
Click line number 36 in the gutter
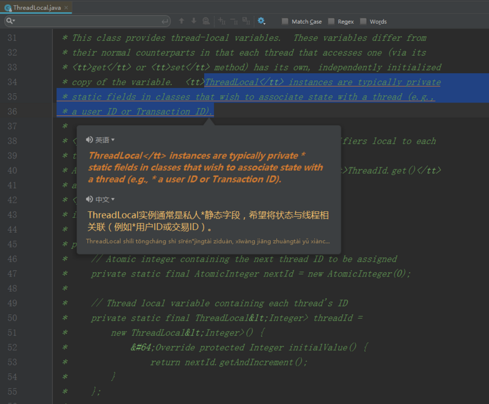click(12, 112)
